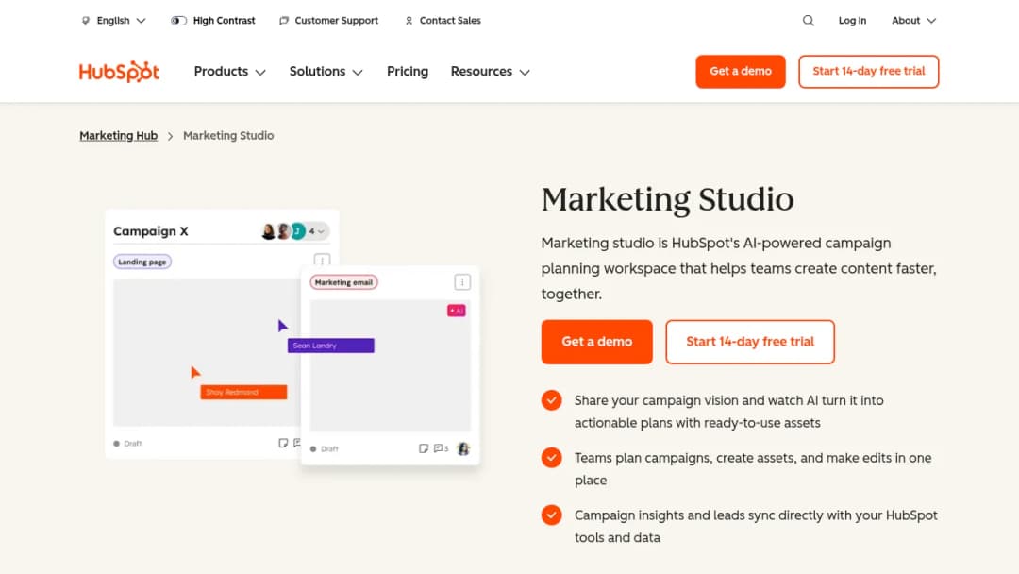This screenshot has height=574, width=1019.
Task: Click the checkmark beside Teams plan campaigns
Action: tap(551, 458)
